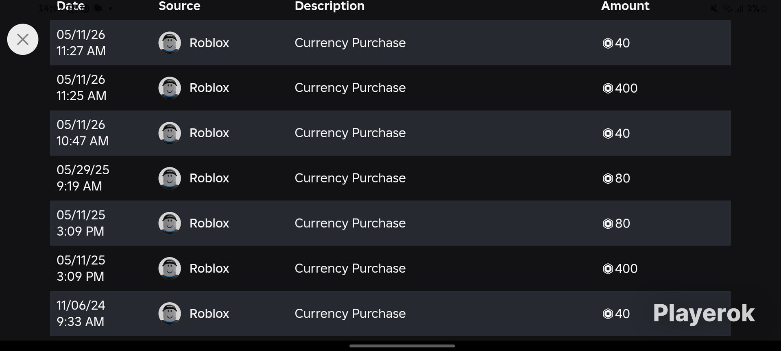Close the transactions view with X button
781x351 pixels.
tap(23, 39)
